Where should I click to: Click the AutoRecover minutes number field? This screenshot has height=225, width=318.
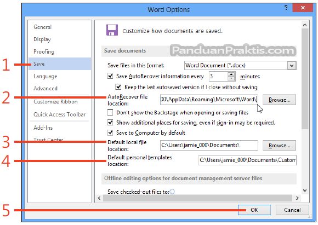click(218, 77)
